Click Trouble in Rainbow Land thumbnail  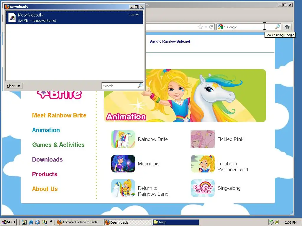click(203, 164)
